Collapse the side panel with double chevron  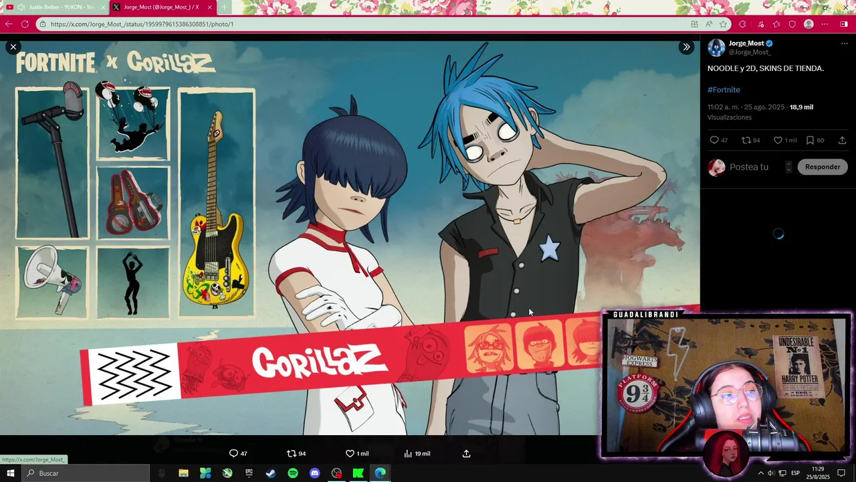coord(686,47)
